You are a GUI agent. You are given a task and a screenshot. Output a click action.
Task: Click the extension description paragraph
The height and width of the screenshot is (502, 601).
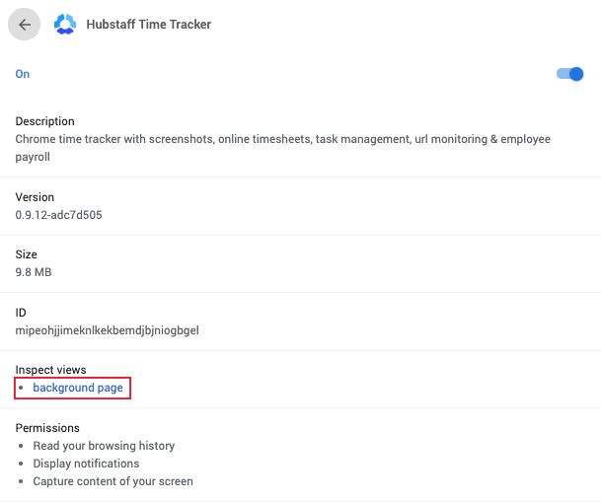coord(283,148)
